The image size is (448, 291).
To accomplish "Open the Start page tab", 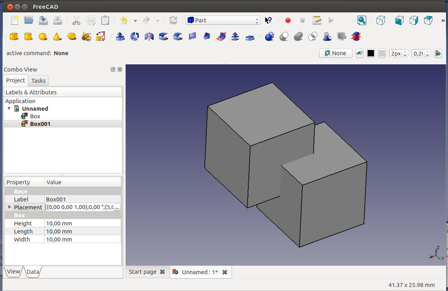I will [x=143, y=272].
